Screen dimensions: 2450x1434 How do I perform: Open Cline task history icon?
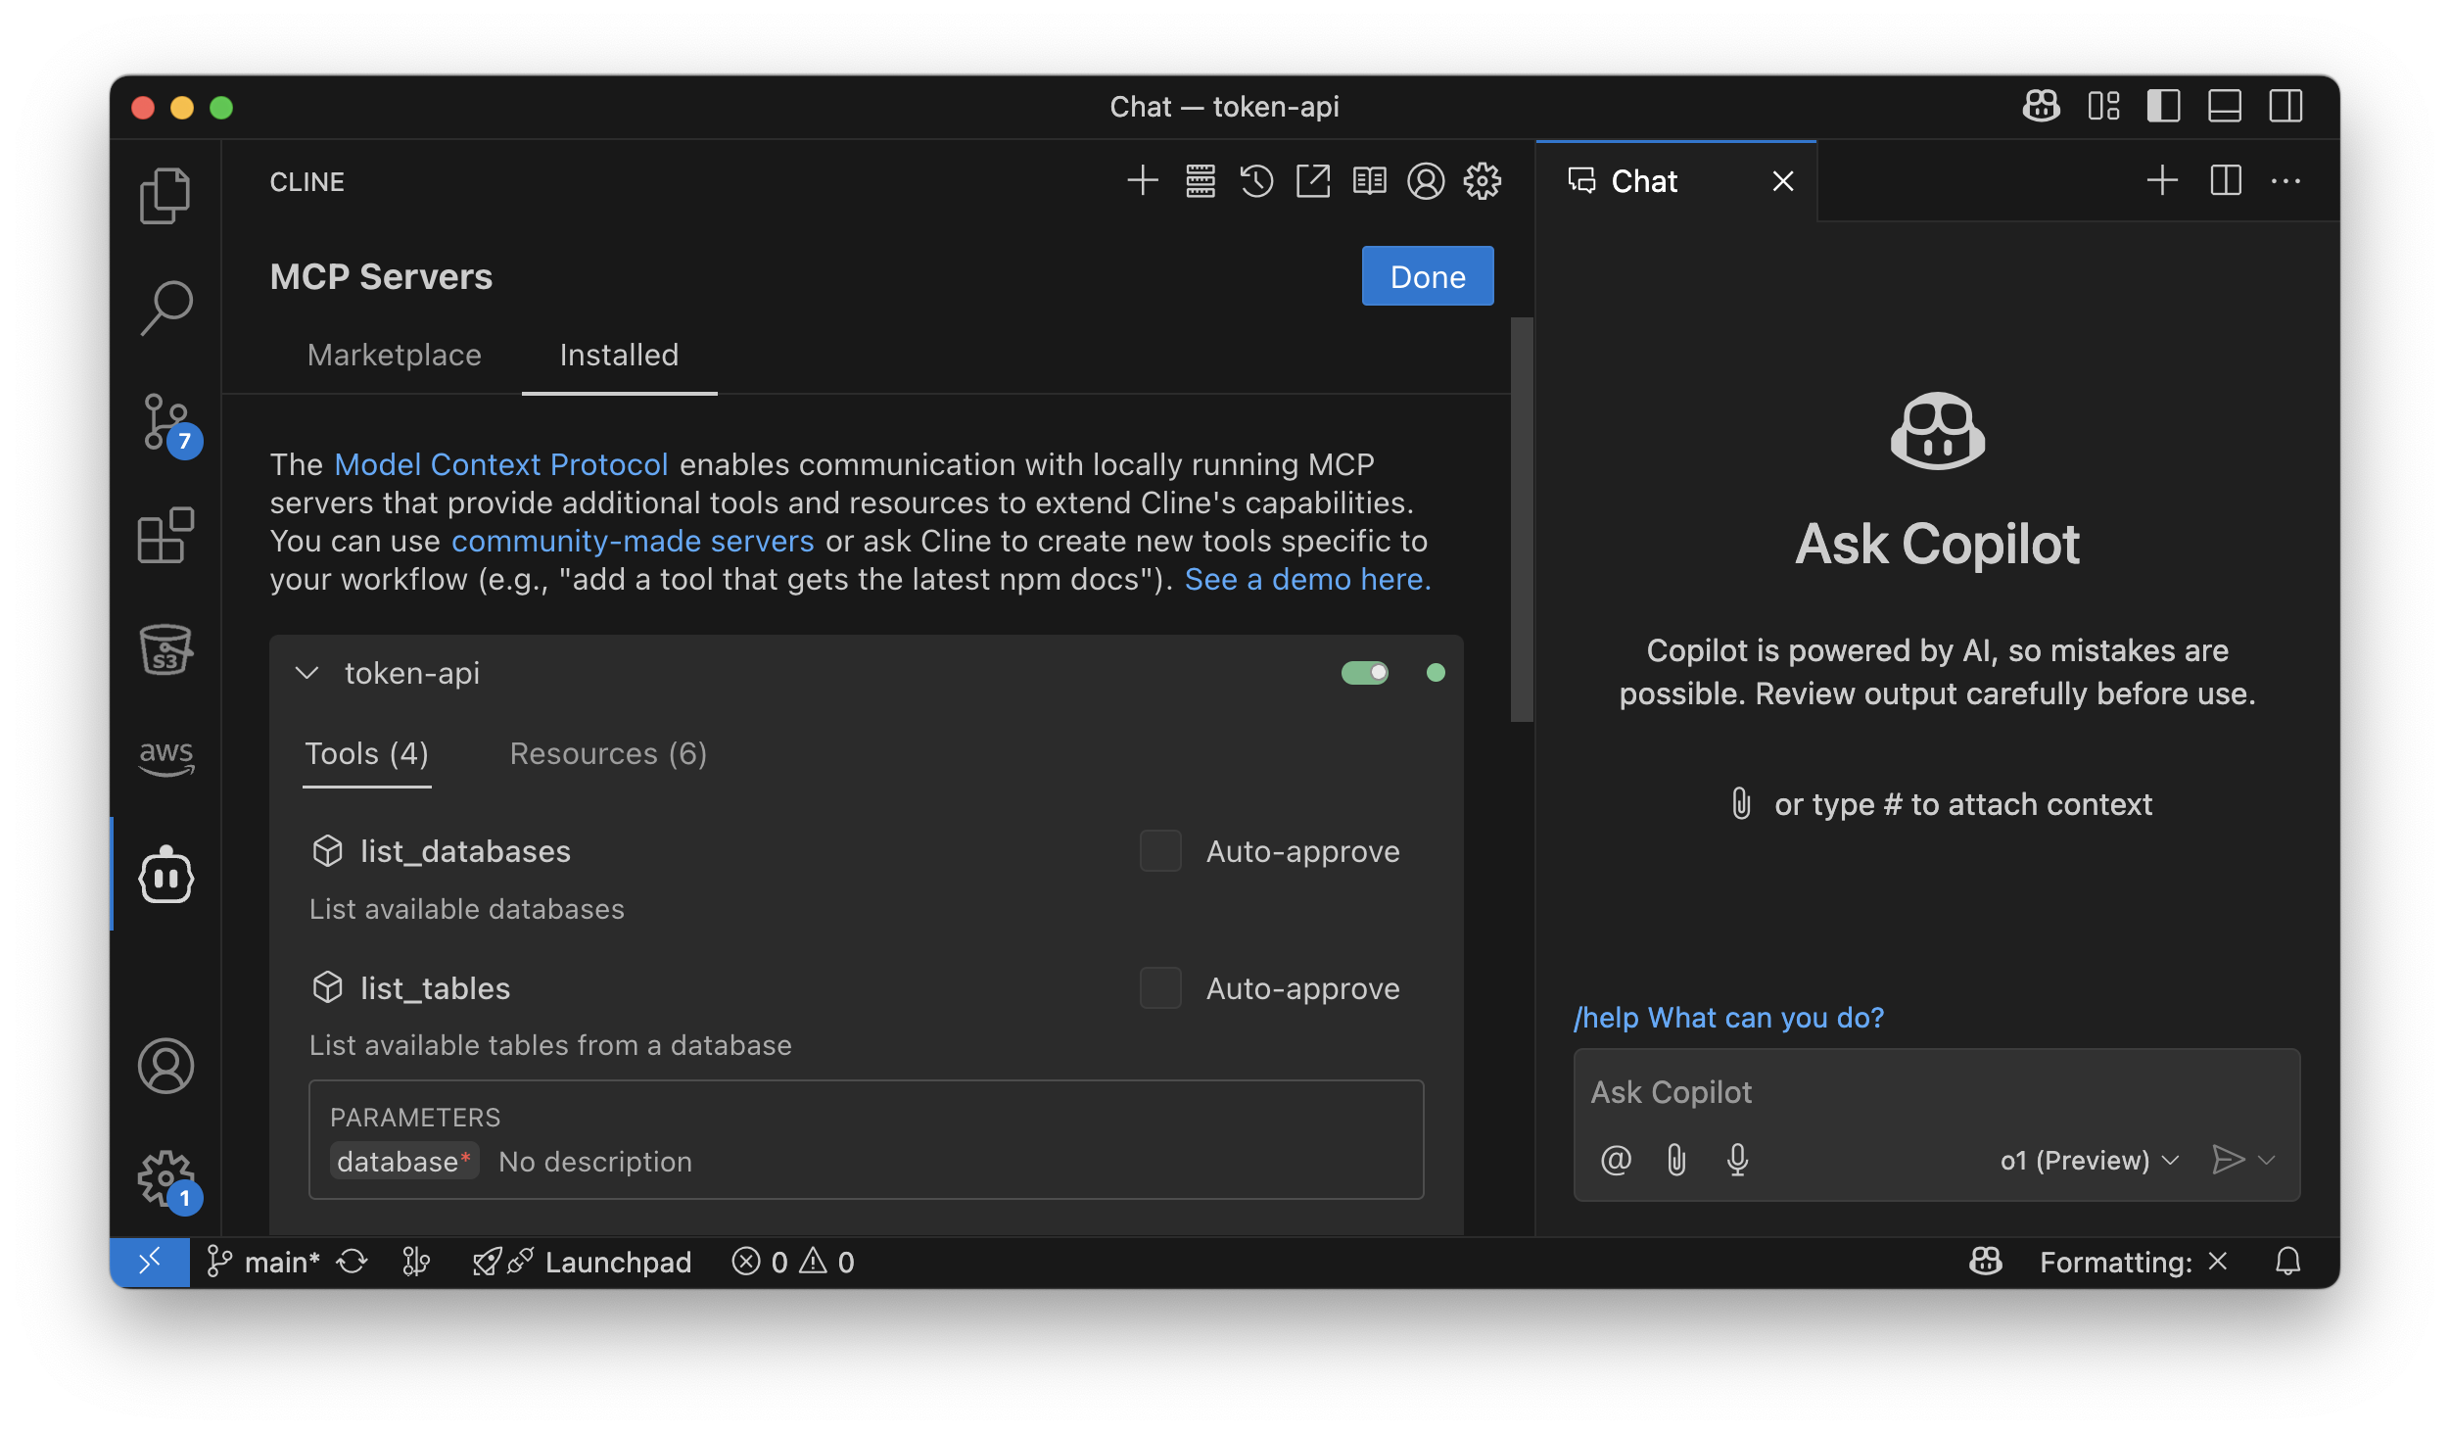(x=1256, y=181)
